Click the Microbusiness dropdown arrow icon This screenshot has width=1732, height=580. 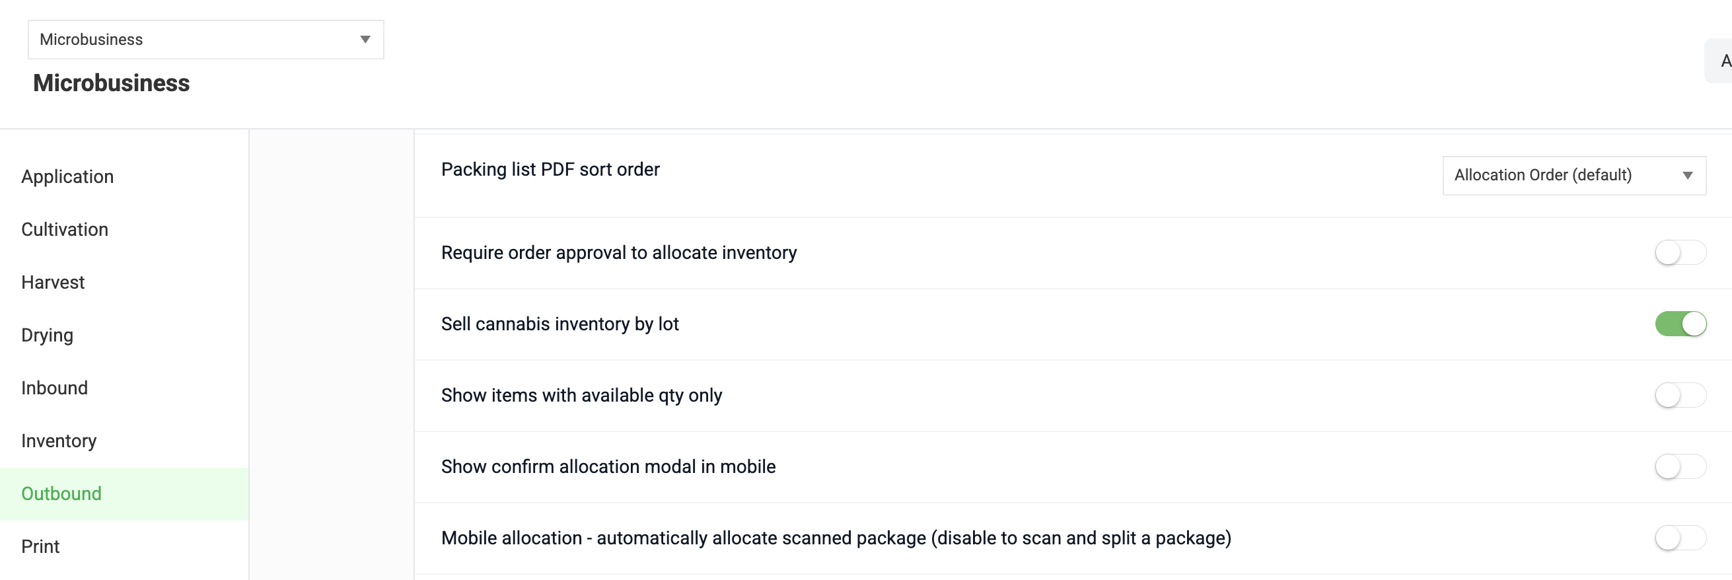(x=365, y=40)
